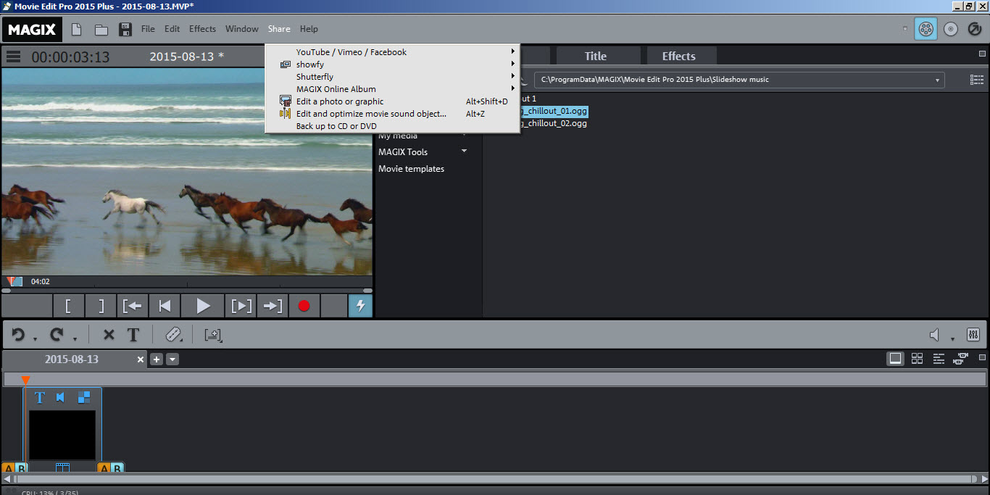Set range end with the right bracket button
This screenshot has height=495, width=990.
(x=101, y=306)
